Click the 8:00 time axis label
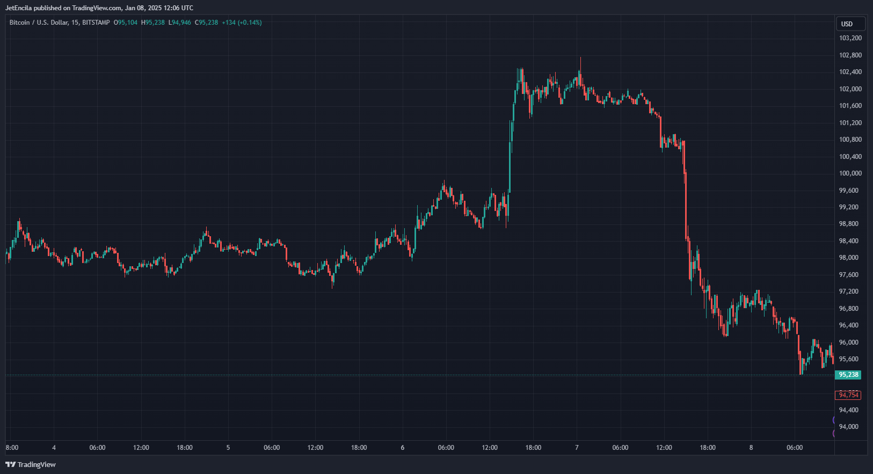This screenshot has height=474, width=873. click(x=12, y=448)
